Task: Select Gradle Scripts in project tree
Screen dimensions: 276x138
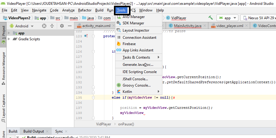Action: coord(29,39)
